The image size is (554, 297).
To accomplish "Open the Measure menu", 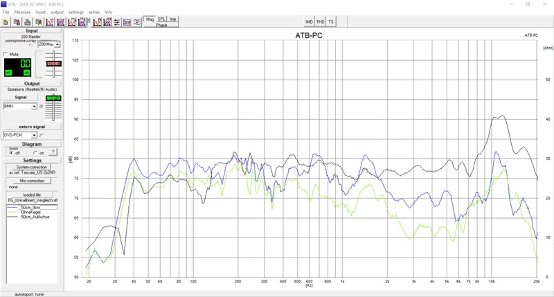I will (x=21, y=12).
